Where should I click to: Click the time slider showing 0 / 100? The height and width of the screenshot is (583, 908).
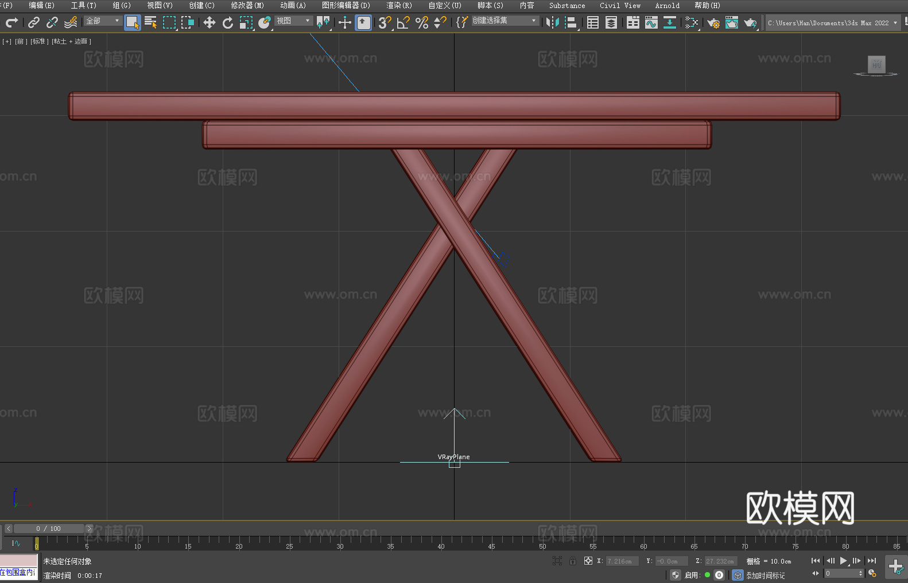[49, 529]
